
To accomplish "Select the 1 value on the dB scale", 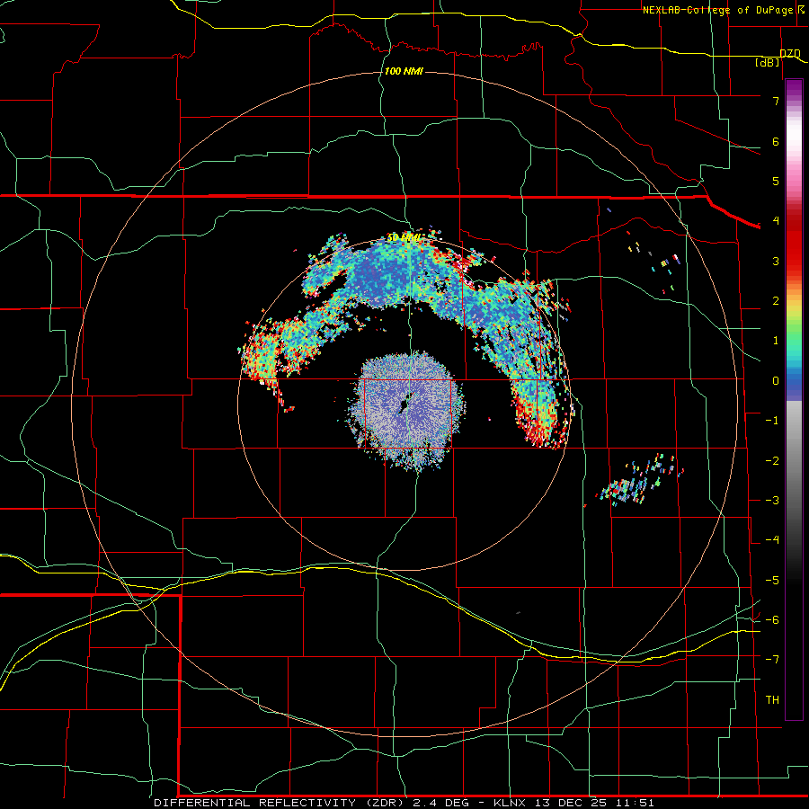I will [776, 341].
